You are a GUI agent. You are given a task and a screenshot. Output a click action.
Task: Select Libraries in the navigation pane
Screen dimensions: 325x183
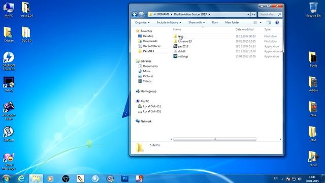coord(146,61)
